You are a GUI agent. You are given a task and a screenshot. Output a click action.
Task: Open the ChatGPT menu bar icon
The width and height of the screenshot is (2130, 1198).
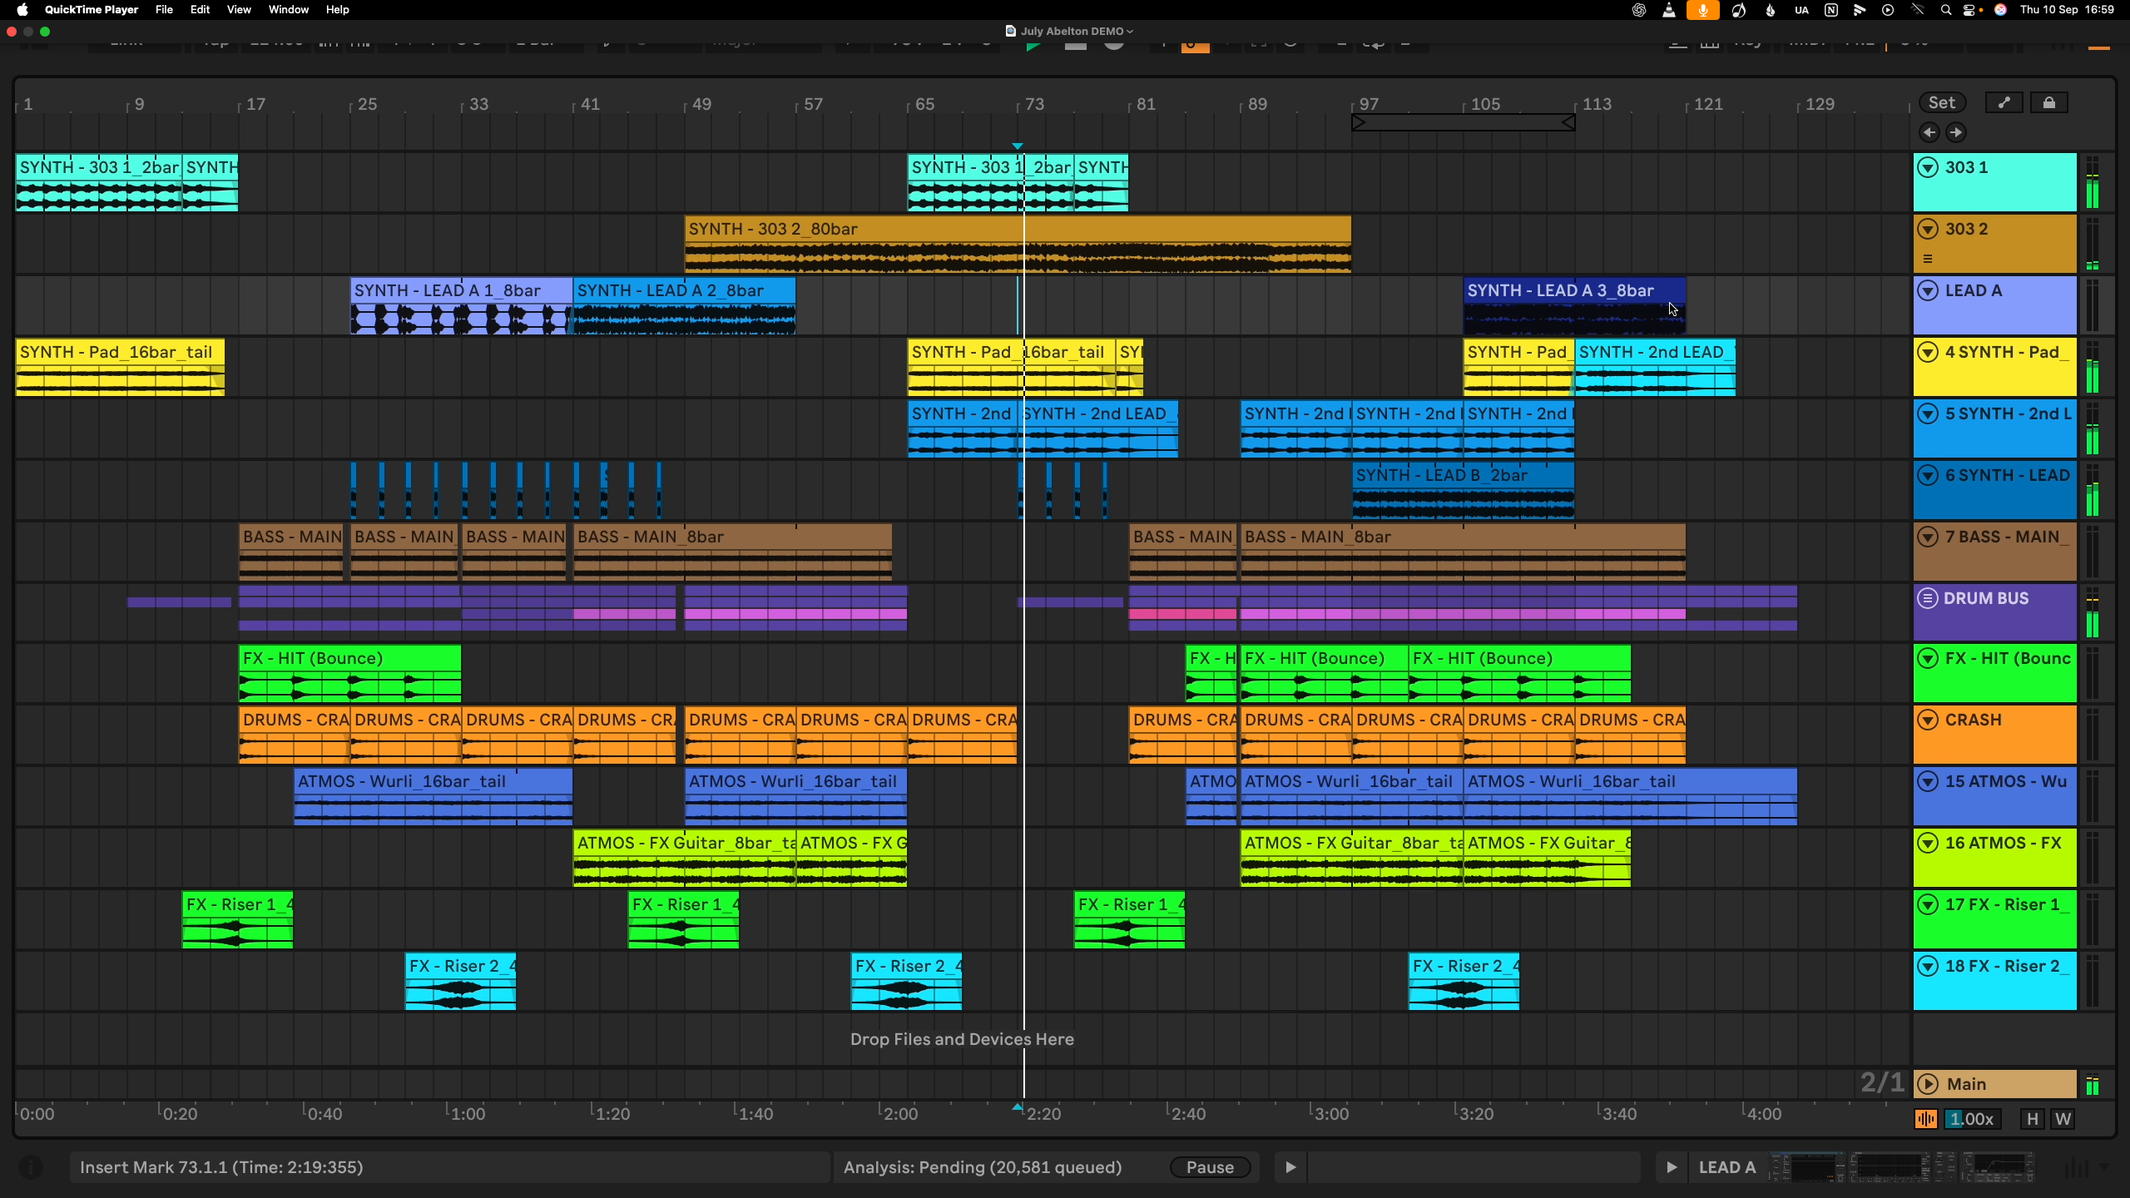1639,10
